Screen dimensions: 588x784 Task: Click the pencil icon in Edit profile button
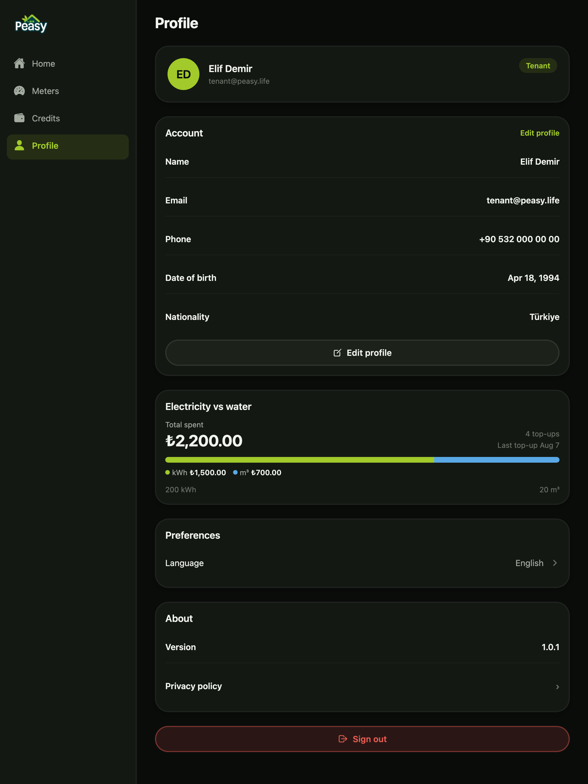(337, 353)
